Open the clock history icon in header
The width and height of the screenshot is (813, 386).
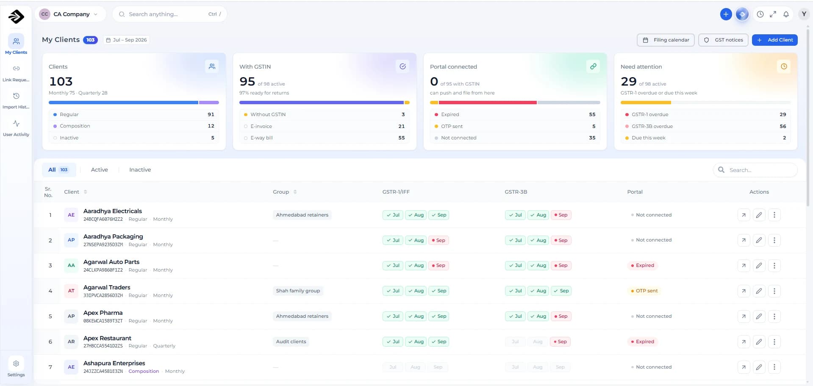pos(760,14)
